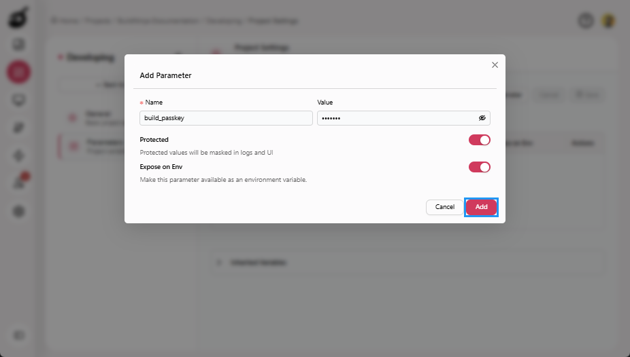This screenshot has height=357, width=630.
Task: Click the Protected label text
Action: (154, 140)
